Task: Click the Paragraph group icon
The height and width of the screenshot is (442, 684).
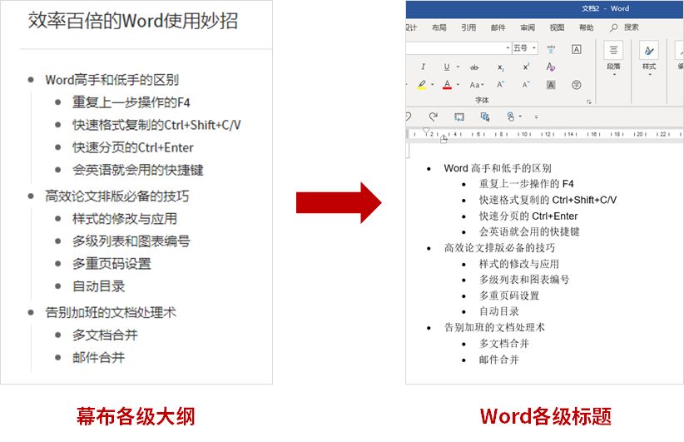Action: [x=613, y=50]
